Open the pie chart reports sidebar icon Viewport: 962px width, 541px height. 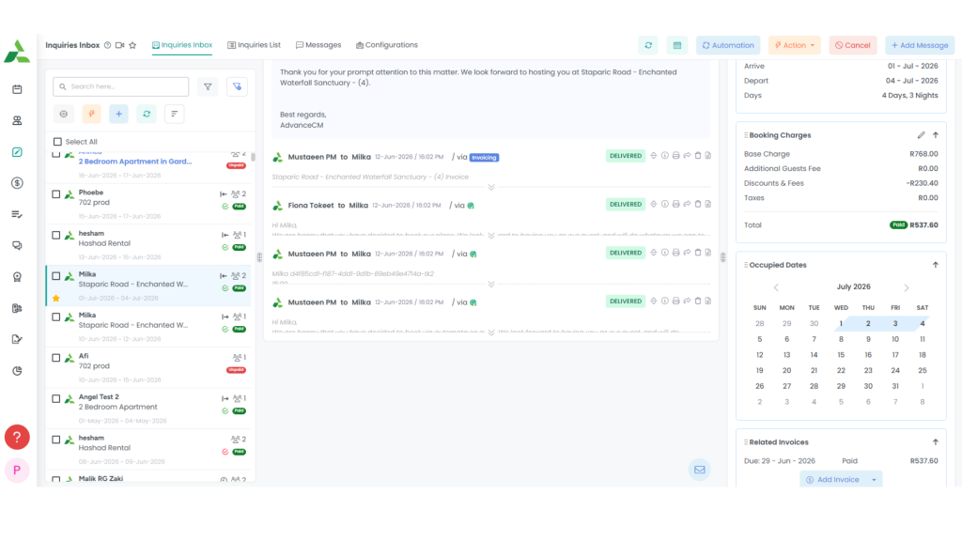click(x=17, y=370)
